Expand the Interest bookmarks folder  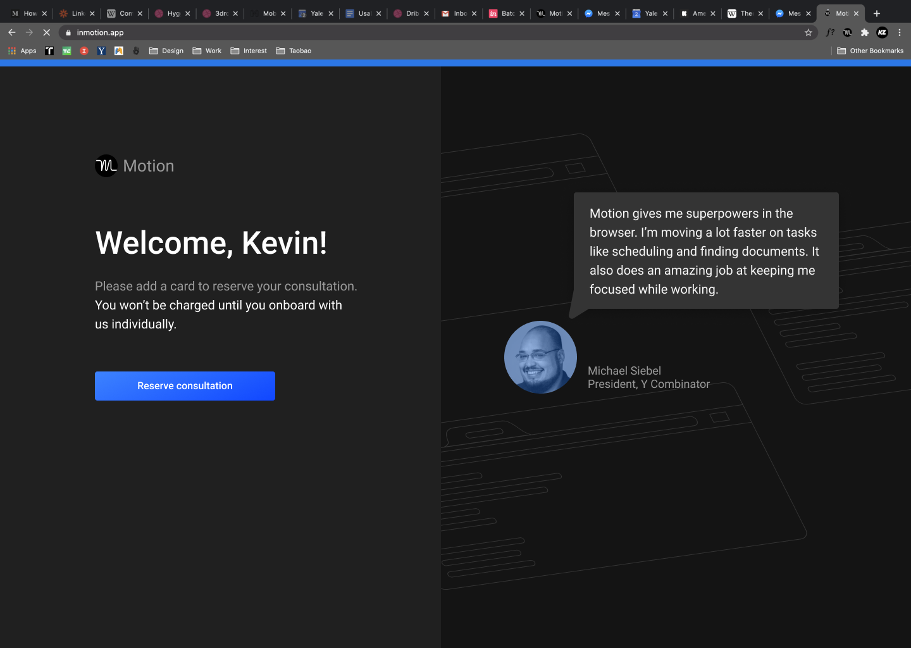click(x=249, y=51)
